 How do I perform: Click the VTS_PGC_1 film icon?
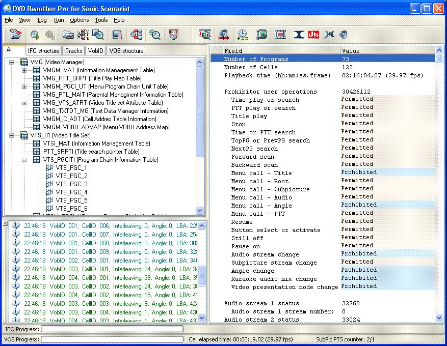pyautogui.click(x=49, y=167)
